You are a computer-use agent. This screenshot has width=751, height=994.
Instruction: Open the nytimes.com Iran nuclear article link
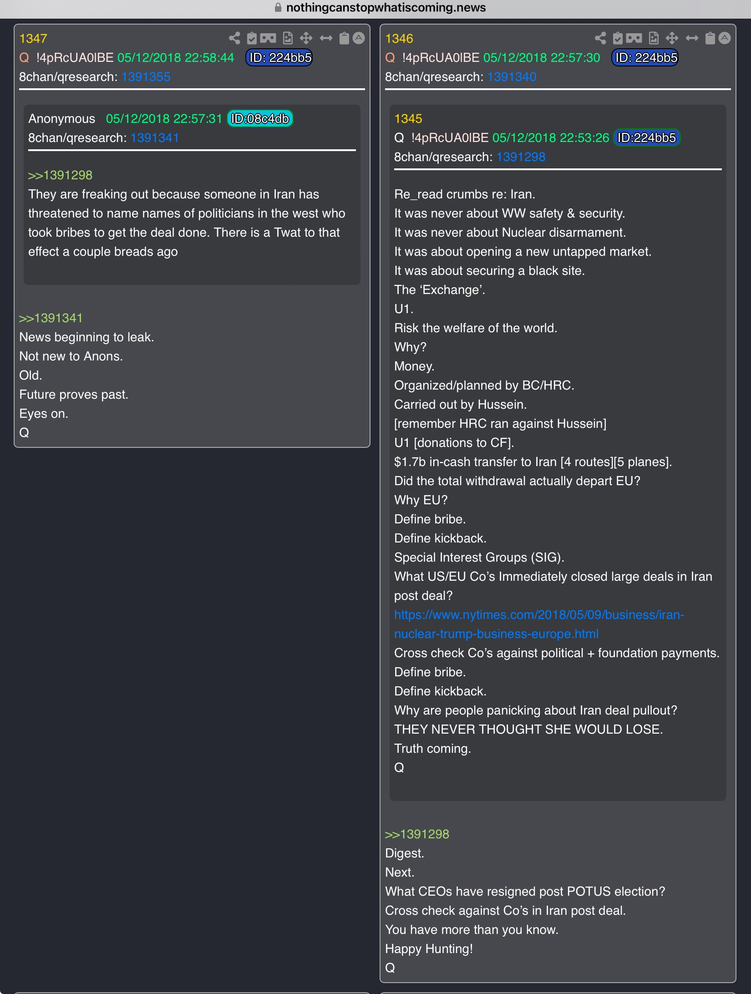coord(539,615)
